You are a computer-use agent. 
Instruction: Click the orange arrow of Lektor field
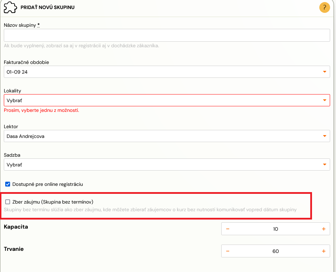point(325,136)
